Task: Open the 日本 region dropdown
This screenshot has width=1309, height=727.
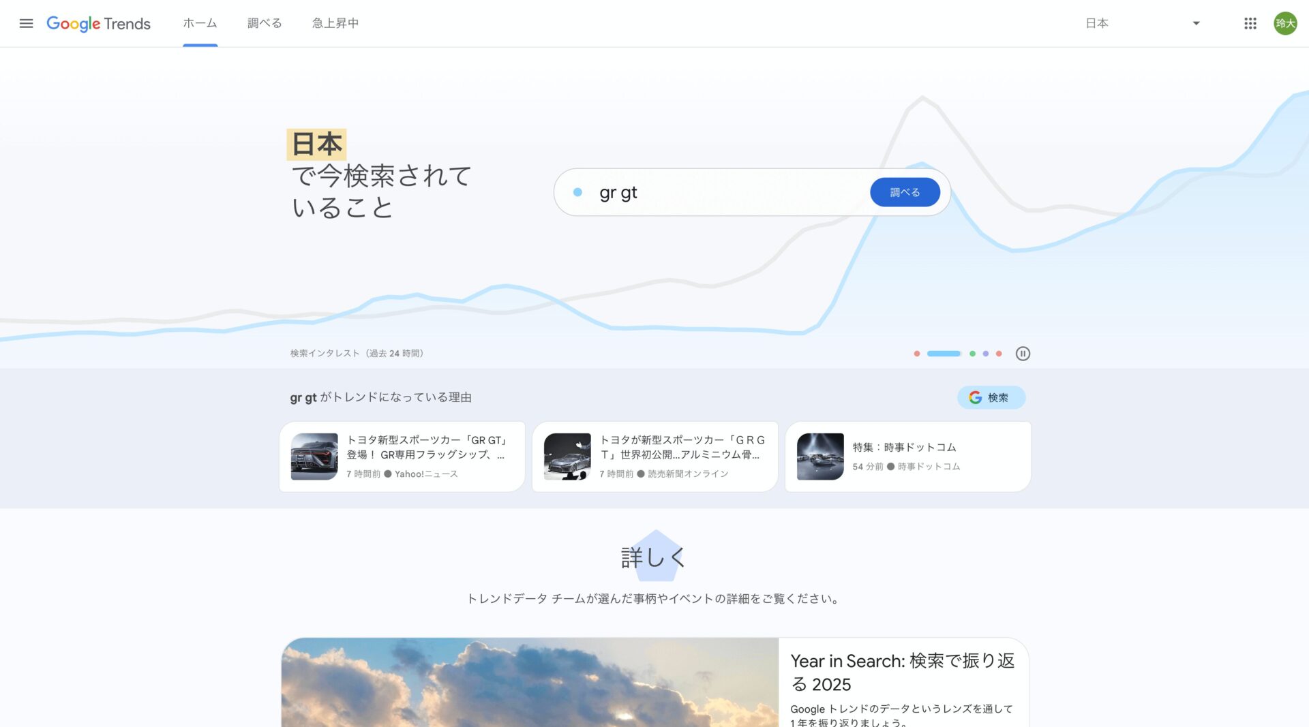Action: (1098, 23)
